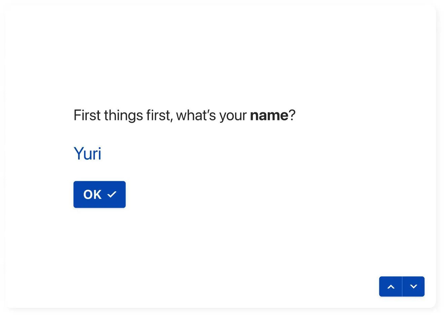Select the upward arrow in bottom navigation
This screenshot has height=316, width=444.
(x=391, y=287)
